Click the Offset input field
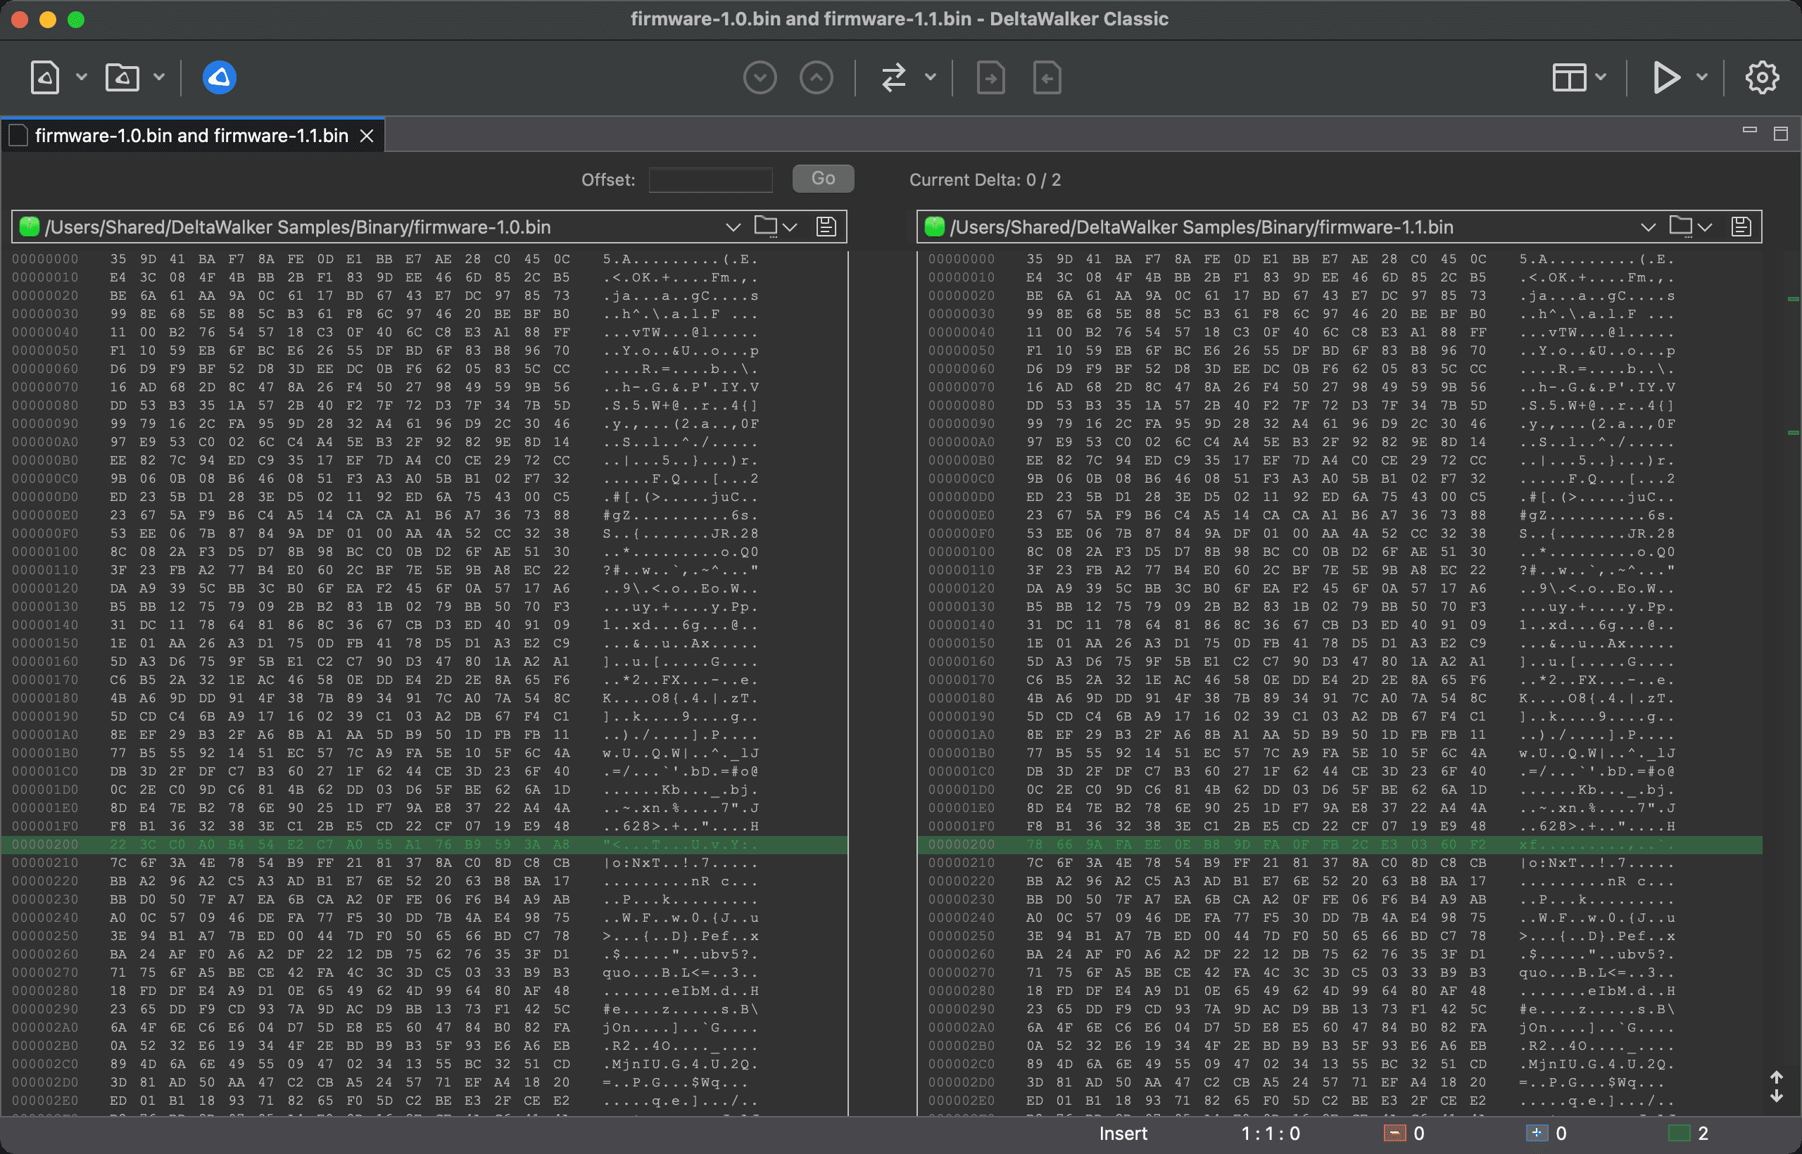The width and height of the screenshot is (1802, 1154). [x=710, y=180]
